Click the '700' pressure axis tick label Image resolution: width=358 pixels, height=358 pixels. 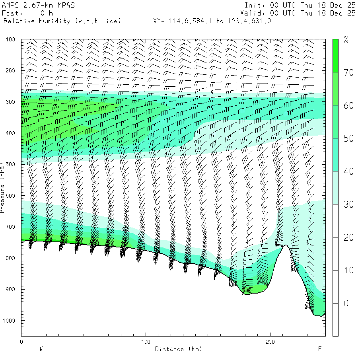click(x=10, y=227)
